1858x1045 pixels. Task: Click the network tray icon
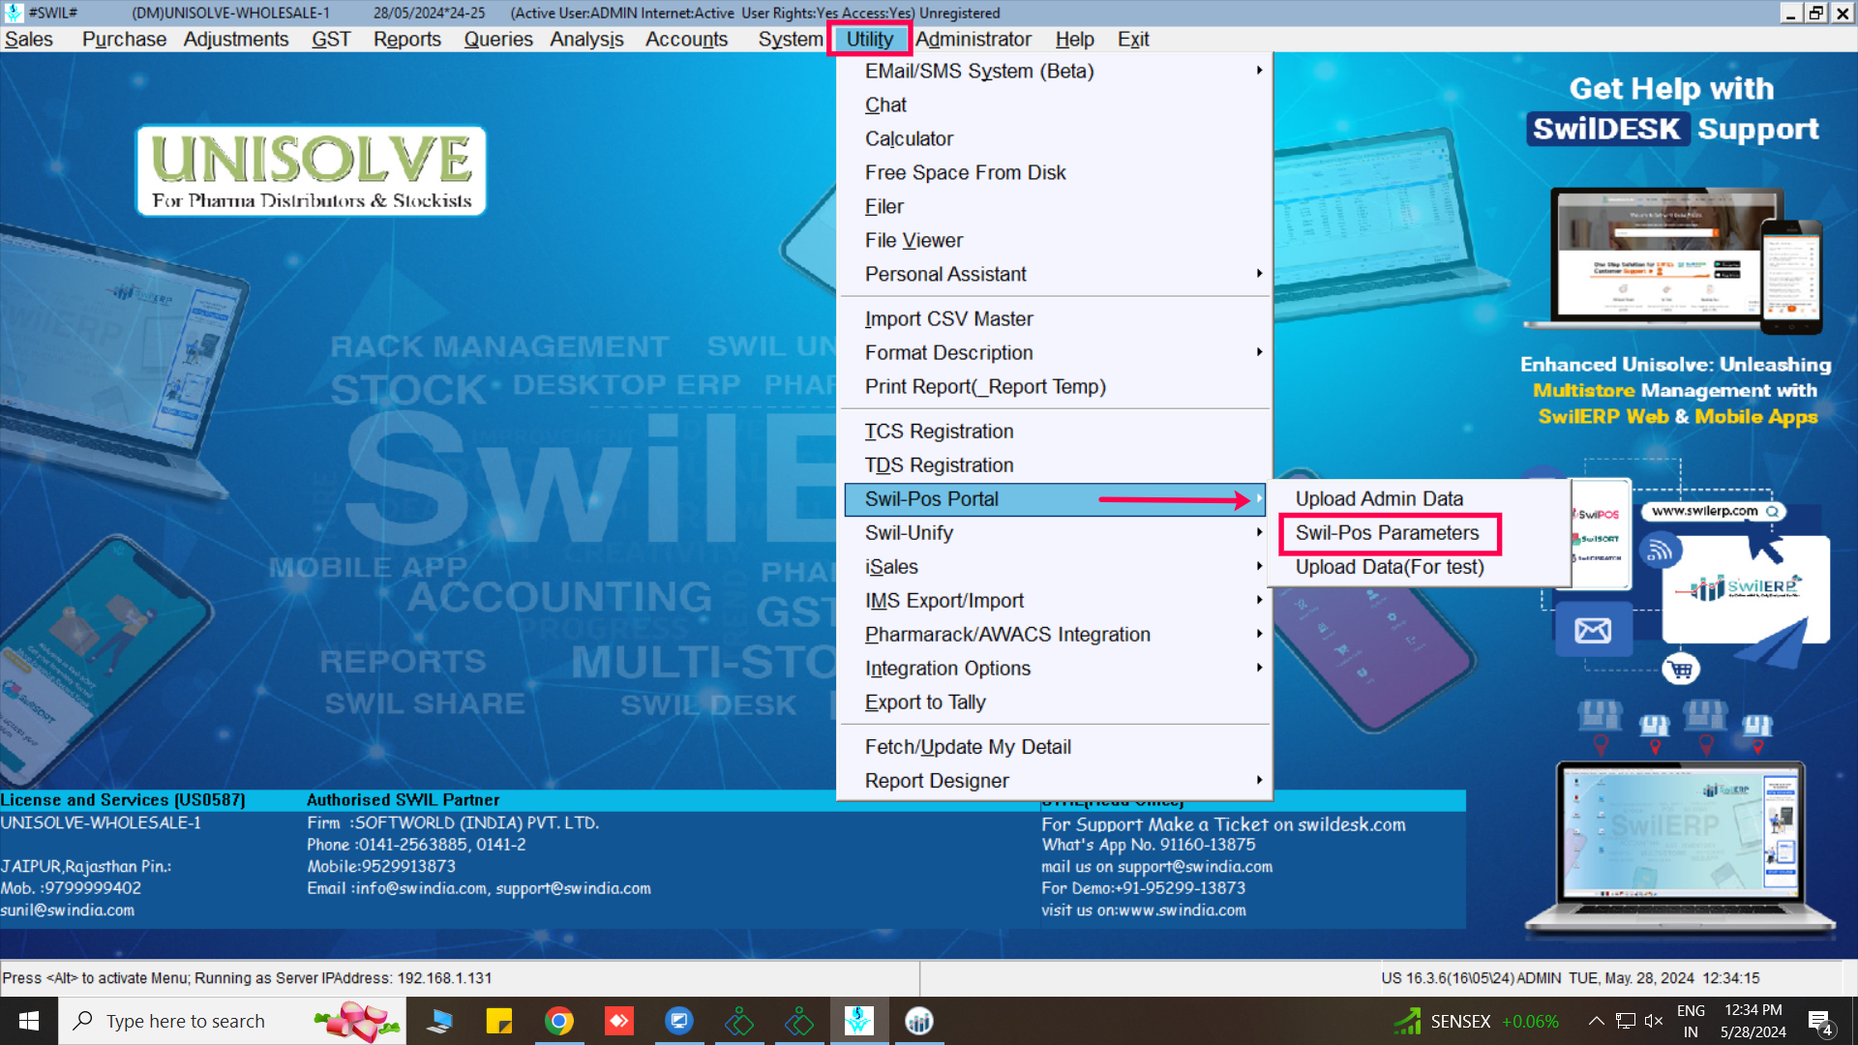tap(1626, 1021)
